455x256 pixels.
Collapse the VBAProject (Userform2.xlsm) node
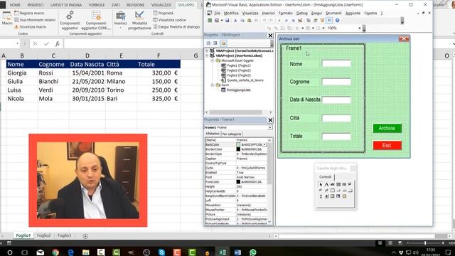click(x=207, y=55)
